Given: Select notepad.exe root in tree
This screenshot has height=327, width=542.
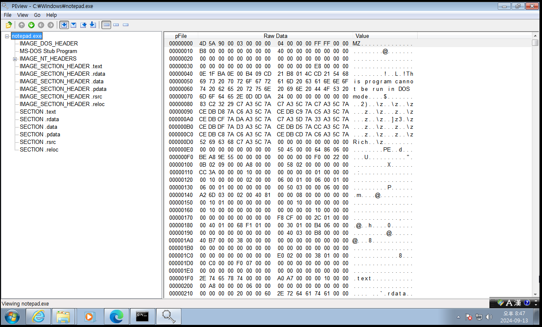Looking at the screenshot, I should coord(27,36).
